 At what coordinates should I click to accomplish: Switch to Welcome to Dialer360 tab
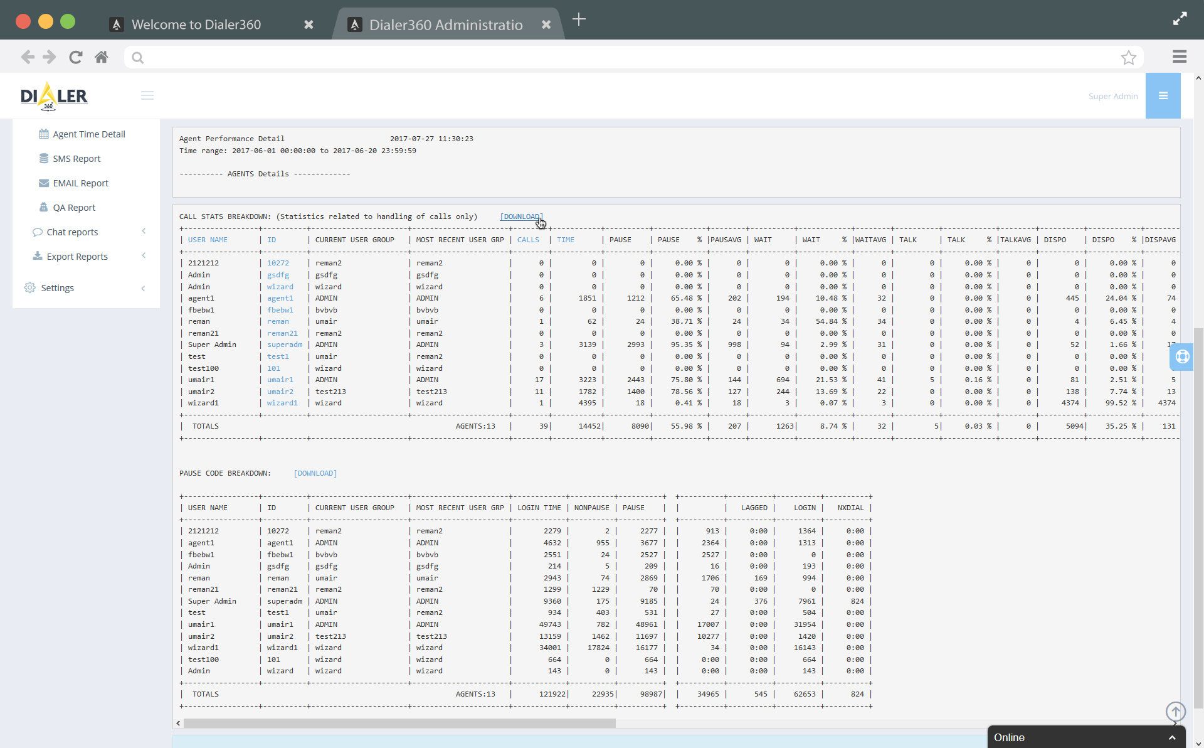pos(196,24)
